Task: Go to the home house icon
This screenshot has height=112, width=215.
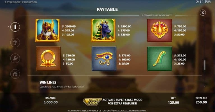Action: [15, 74]
